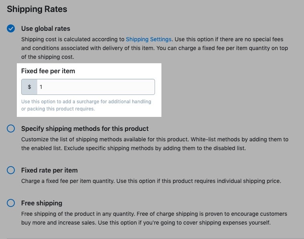
Task: Open the Shipping Settings link
Action: [x=149, y=39]
